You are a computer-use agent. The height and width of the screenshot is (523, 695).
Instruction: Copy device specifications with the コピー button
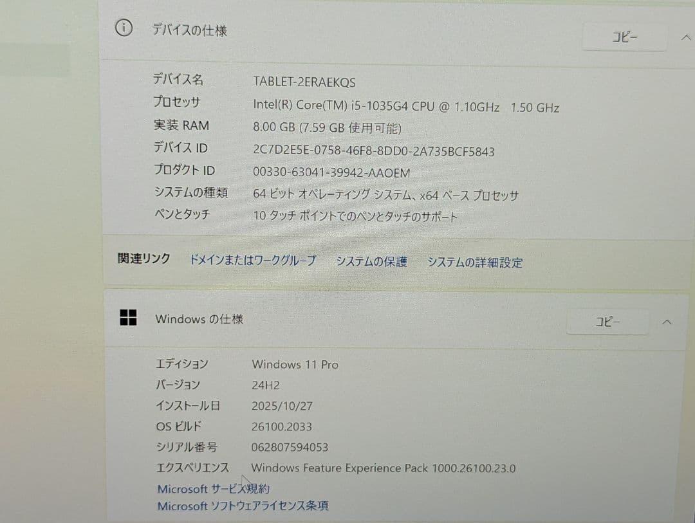pos(624,37)
